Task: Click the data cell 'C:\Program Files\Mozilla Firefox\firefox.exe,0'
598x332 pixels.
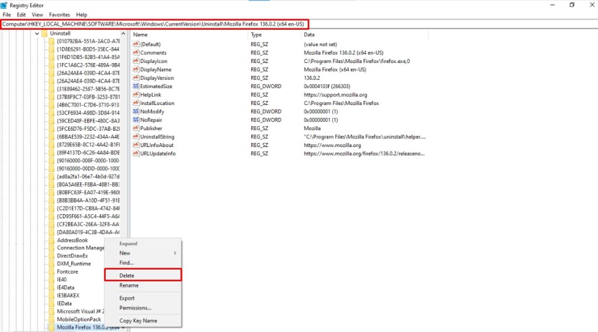Action: point(357,61)
